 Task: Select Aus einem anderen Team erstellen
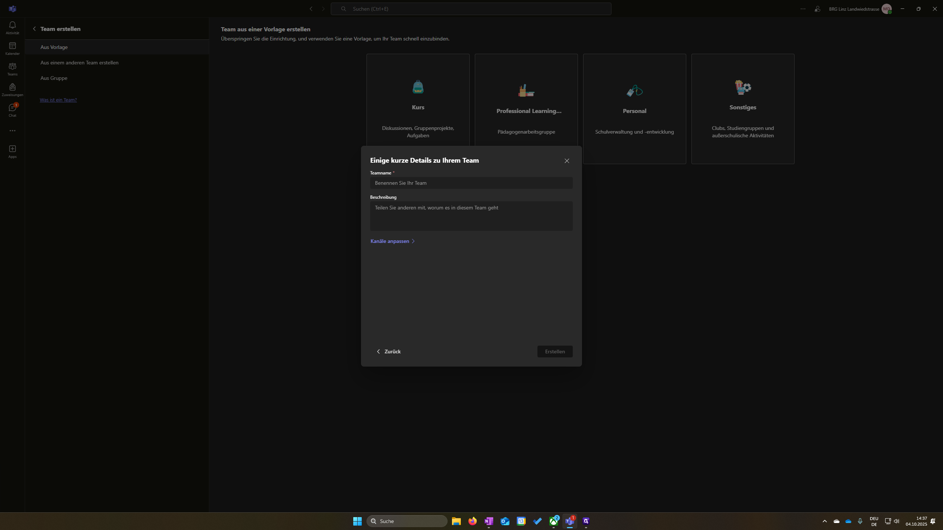tap(80, 63)
